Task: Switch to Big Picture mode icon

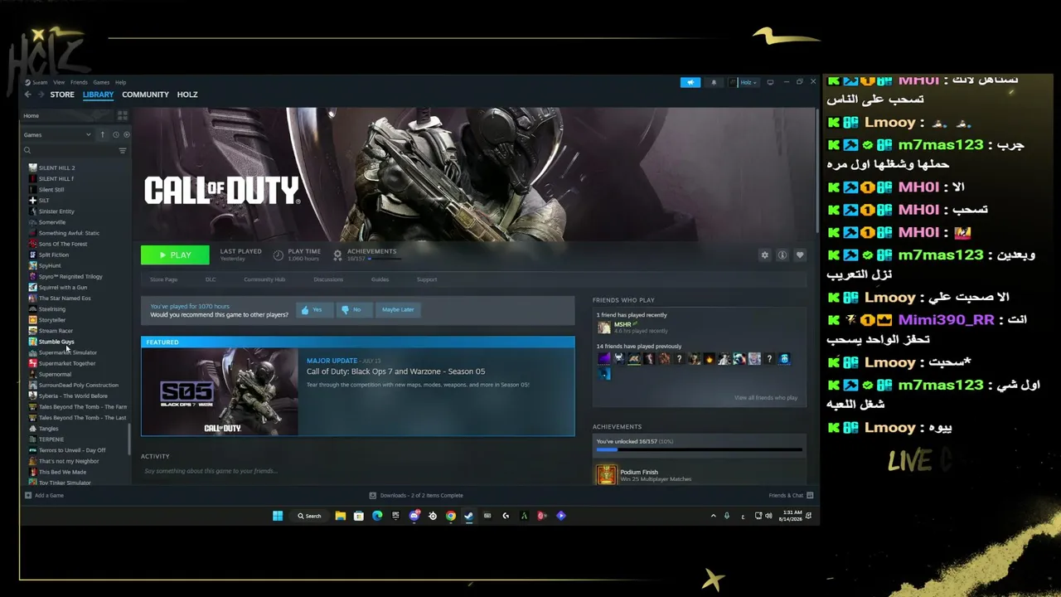Action: (x=770, y=82)
